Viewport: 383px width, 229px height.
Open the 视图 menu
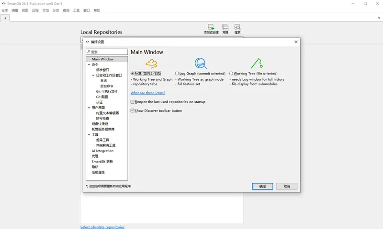25,10
